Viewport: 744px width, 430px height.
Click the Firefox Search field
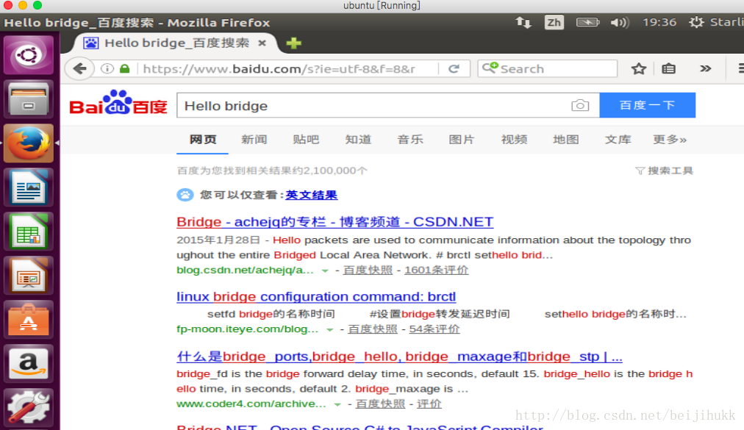point(548,69)
